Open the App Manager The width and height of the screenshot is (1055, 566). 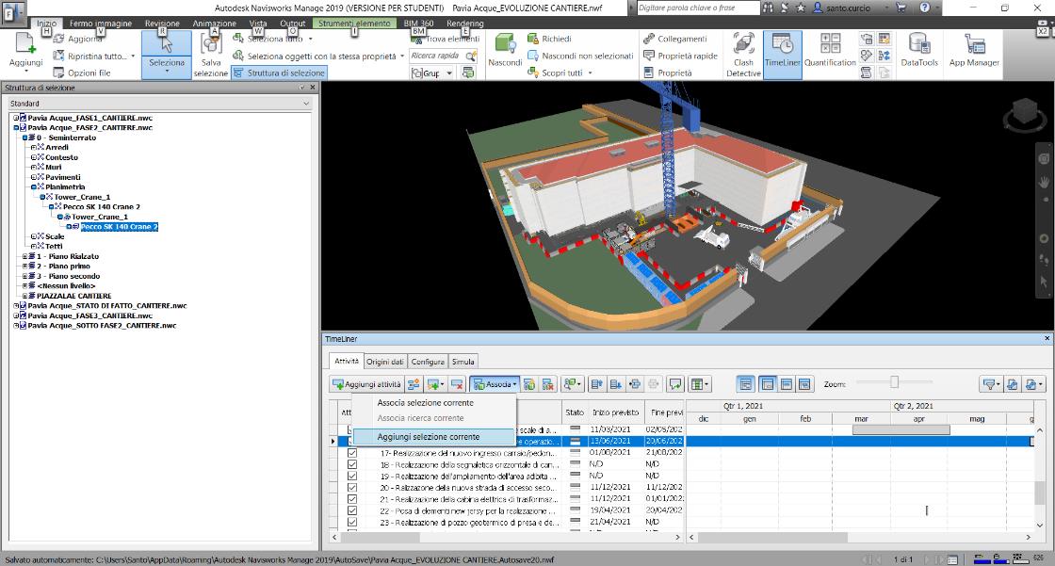[974, 53]
